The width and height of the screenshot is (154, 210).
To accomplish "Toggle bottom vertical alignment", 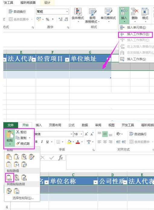I will pyautogui.click(x=111, y=135).
